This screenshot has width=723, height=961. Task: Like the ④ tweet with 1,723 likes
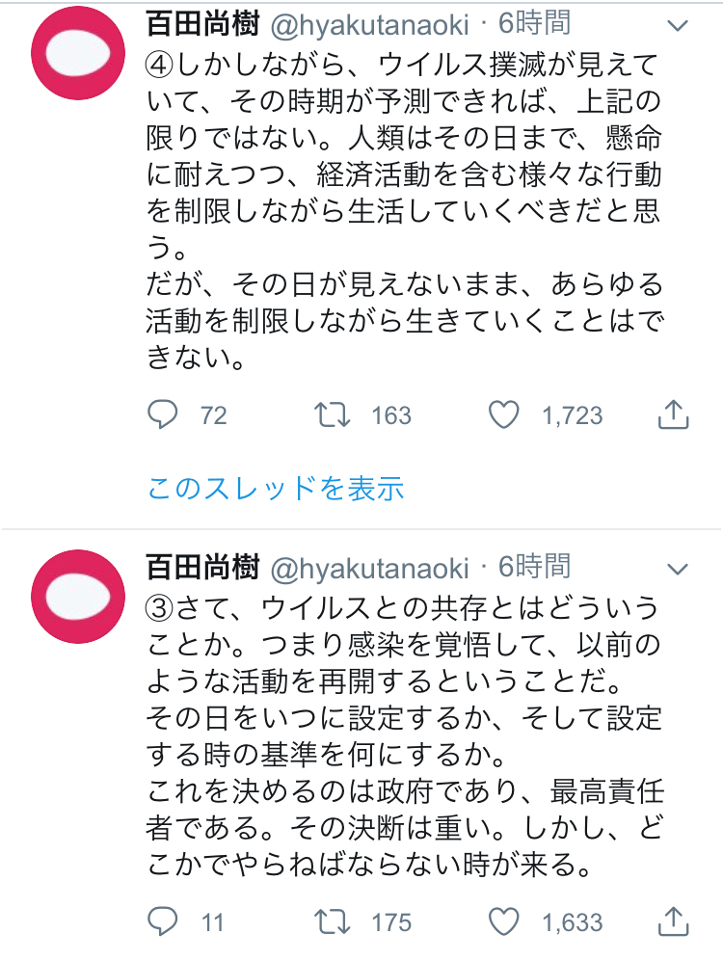502,415
